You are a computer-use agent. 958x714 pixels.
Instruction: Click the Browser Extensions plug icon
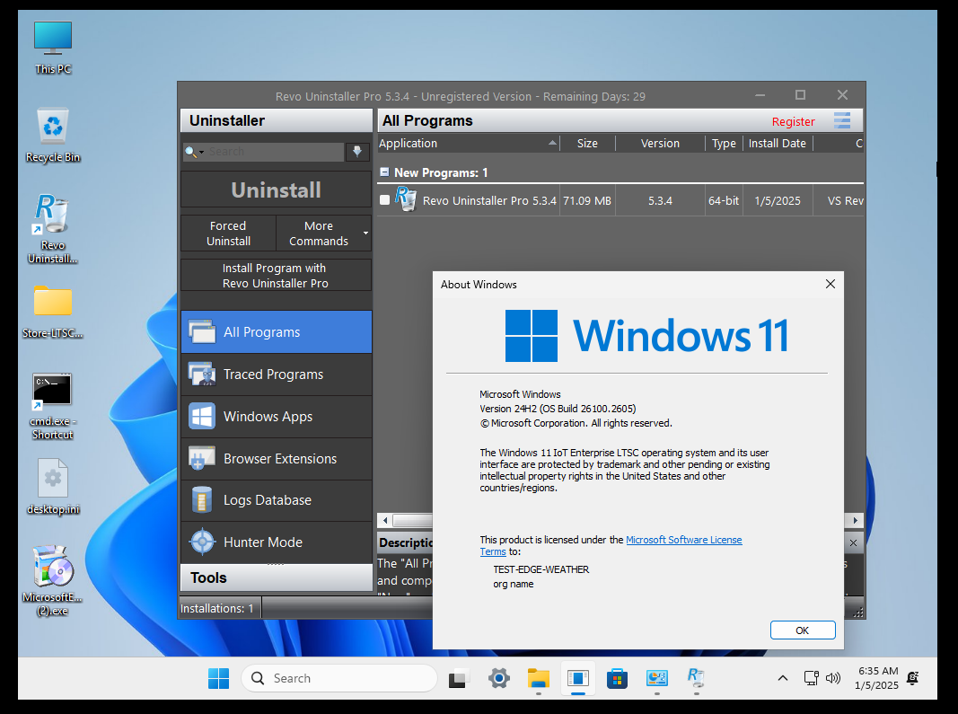(202, 458)
